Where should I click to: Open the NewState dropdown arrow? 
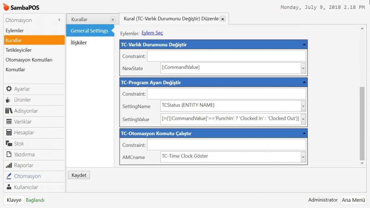pyautogui.click(x=303, y=68)
